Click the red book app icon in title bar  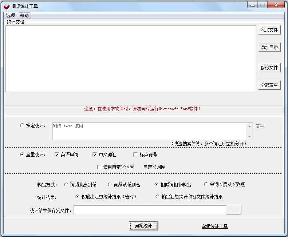coord(7,7)
